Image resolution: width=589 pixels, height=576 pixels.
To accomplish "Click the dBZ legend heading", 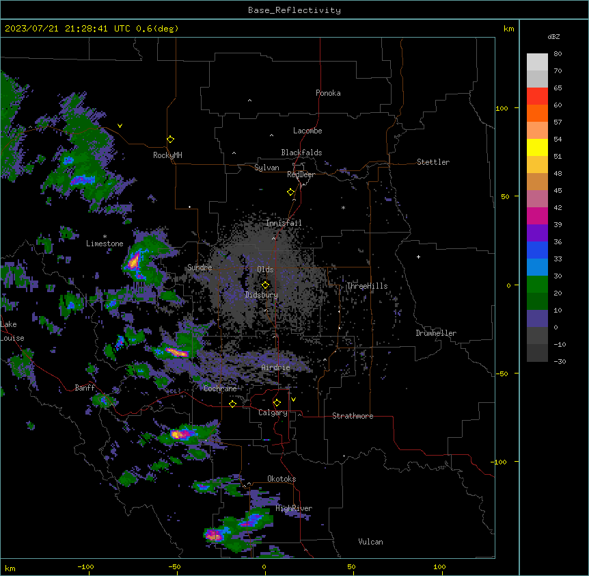I will pos(553,37).
